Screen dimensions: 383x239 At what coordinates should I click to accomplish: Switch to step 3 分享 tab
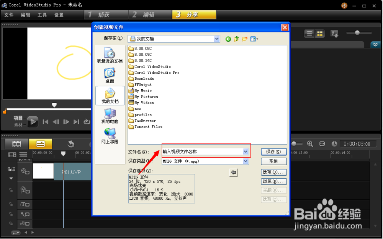coord(194,15)
